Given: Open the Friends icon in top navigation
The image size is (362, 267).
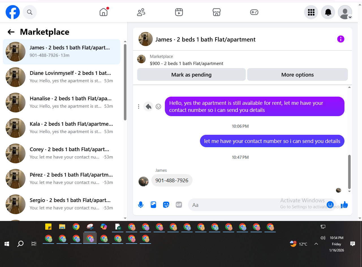Looking at the screenshot, I should pos(141,12).
